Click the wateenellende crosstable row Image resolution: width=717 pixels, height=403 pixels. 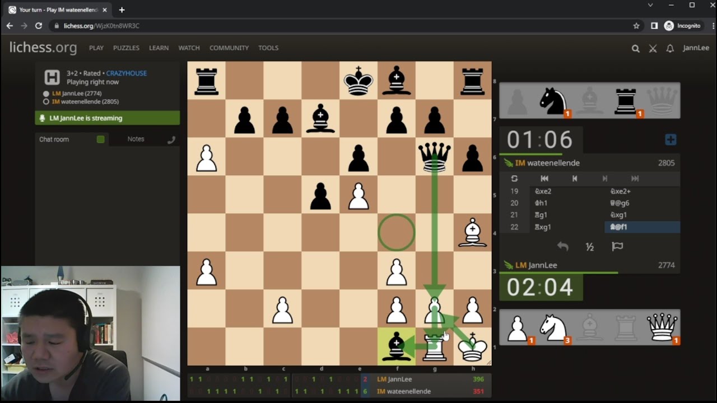[339, 391]
